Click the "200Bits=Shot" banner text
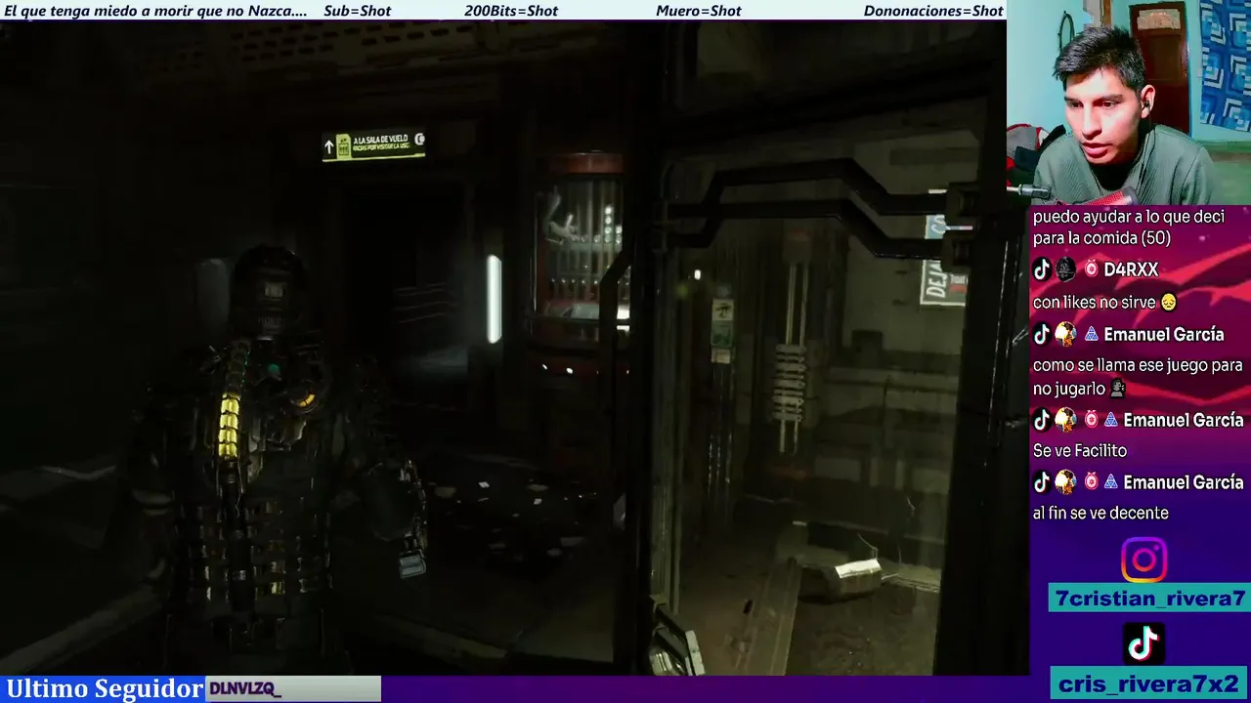The image size is (1251, 703). (x=511, y=11)
